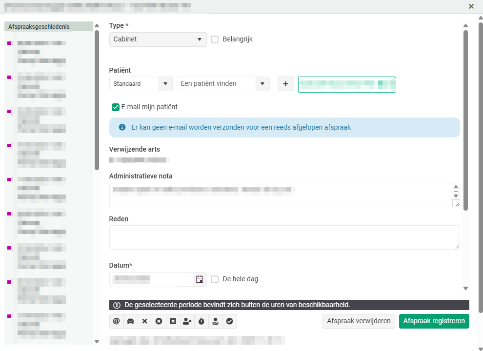Click the squared X status icon

173,321
